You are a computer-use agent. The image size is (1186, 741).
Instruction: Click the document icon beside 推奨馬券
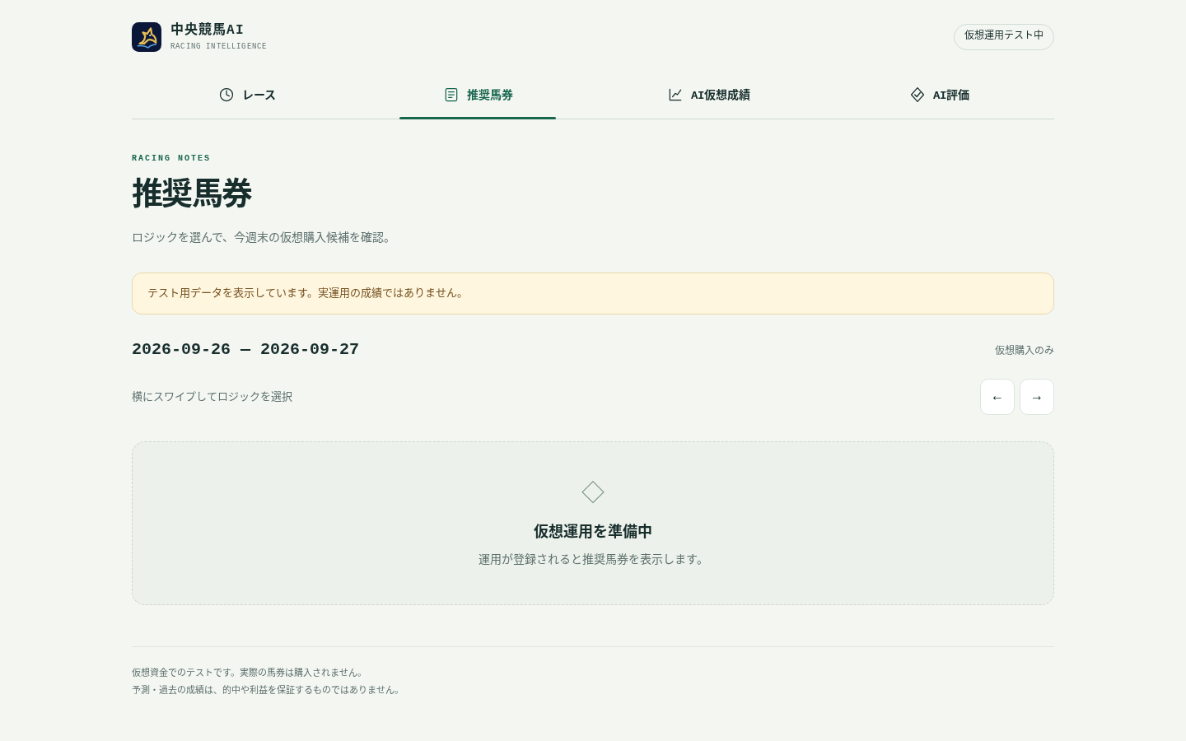point(451,95)
